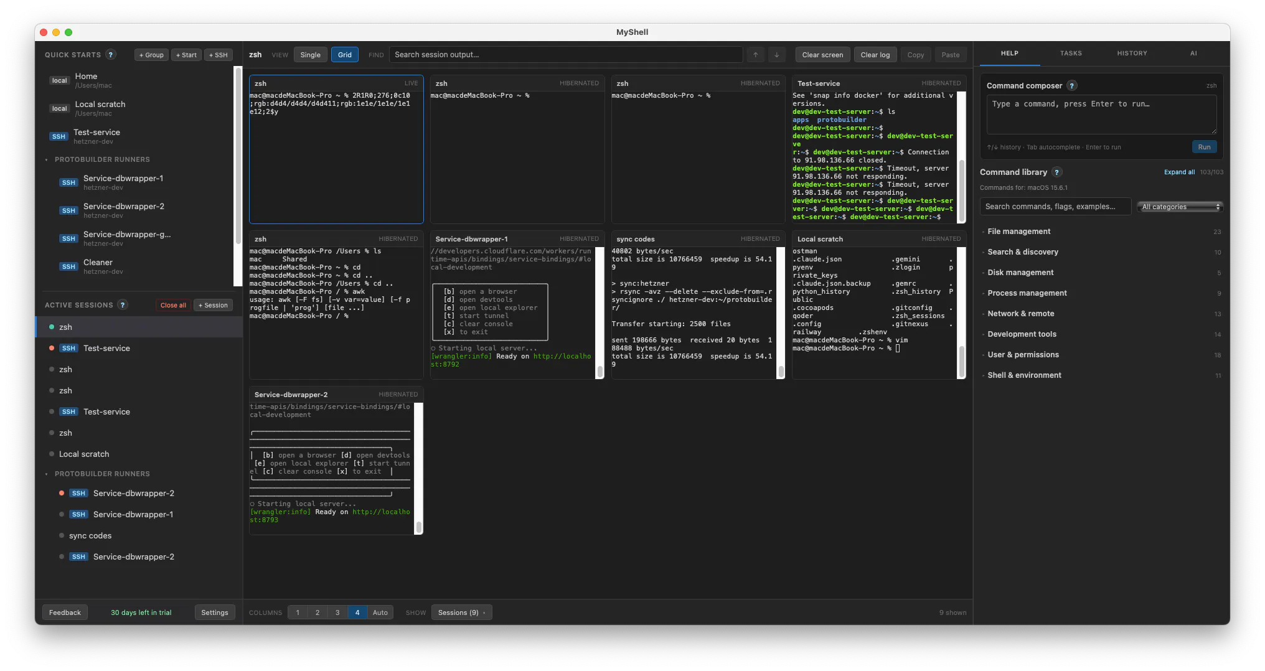Switch to the TASKS tab
Screen dimensions: 1265x671
1071,54
